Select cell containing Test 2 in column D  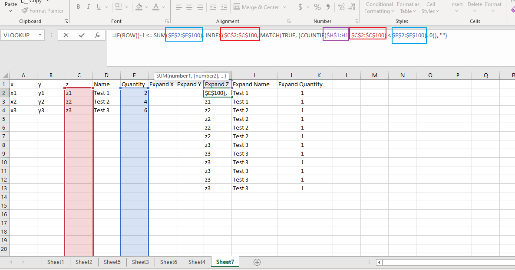[x=106, y=101]
